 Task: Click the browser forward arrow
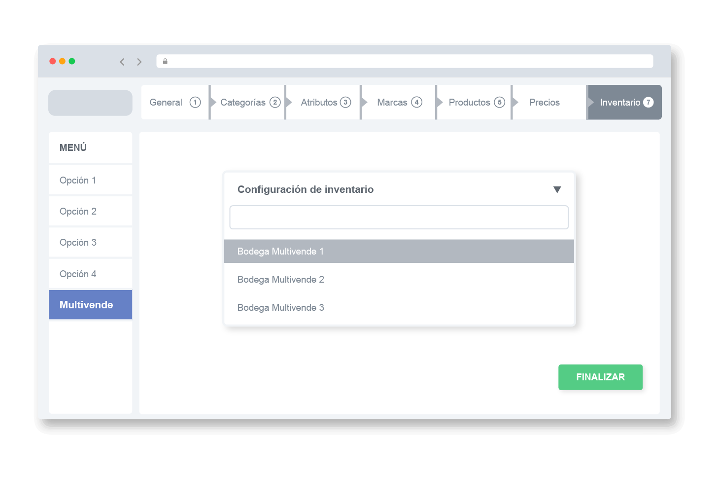(x=139, y=62)
